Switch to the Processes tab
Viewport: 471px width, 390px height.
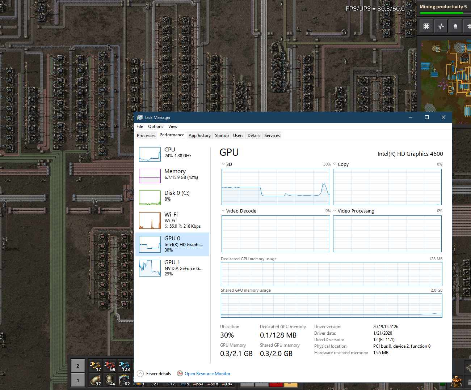pos(146,136)
